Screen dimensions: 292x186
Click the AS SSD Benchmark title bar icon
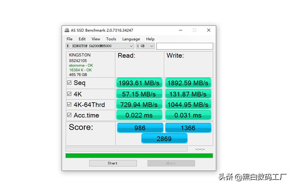[67, 30]
